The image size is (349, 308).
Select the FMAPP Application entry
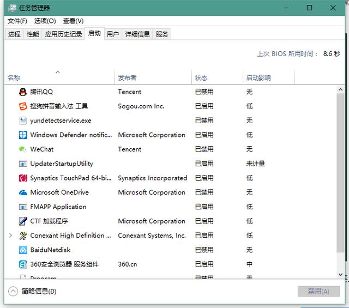58,207
